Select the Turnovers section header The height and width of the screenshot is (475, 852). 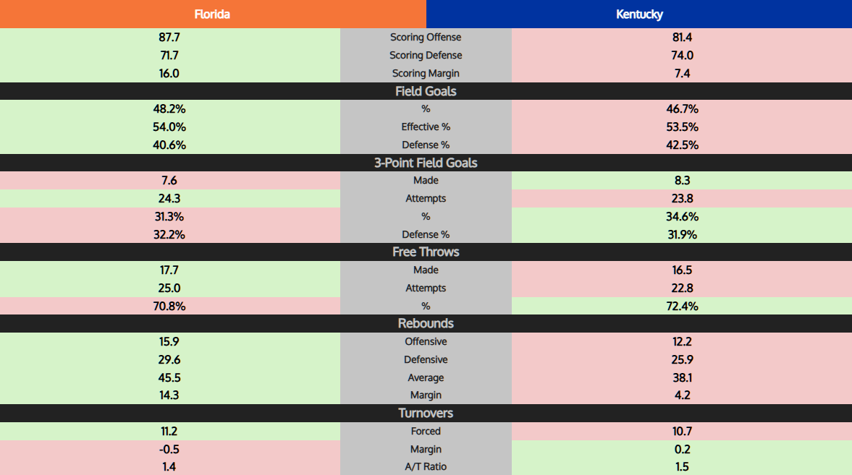(x=426, y=413)
